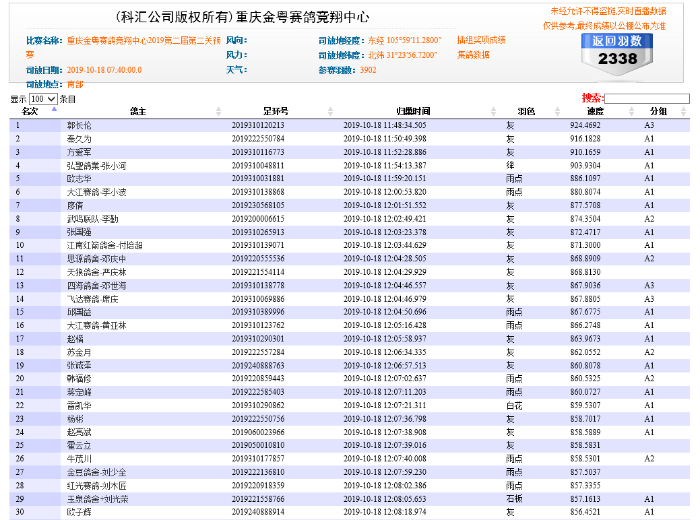
Task: Click owner name 苏金月
Action: [x=79, y=352]
